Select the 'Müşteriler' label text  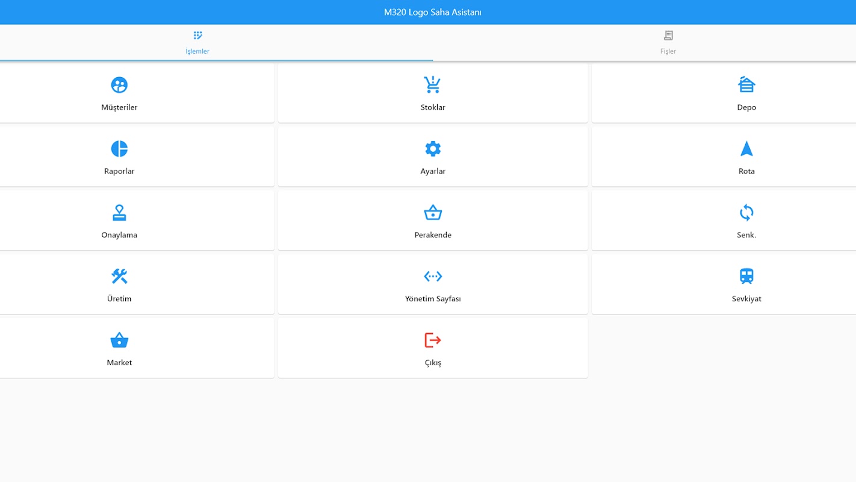(x=119, y=107)
